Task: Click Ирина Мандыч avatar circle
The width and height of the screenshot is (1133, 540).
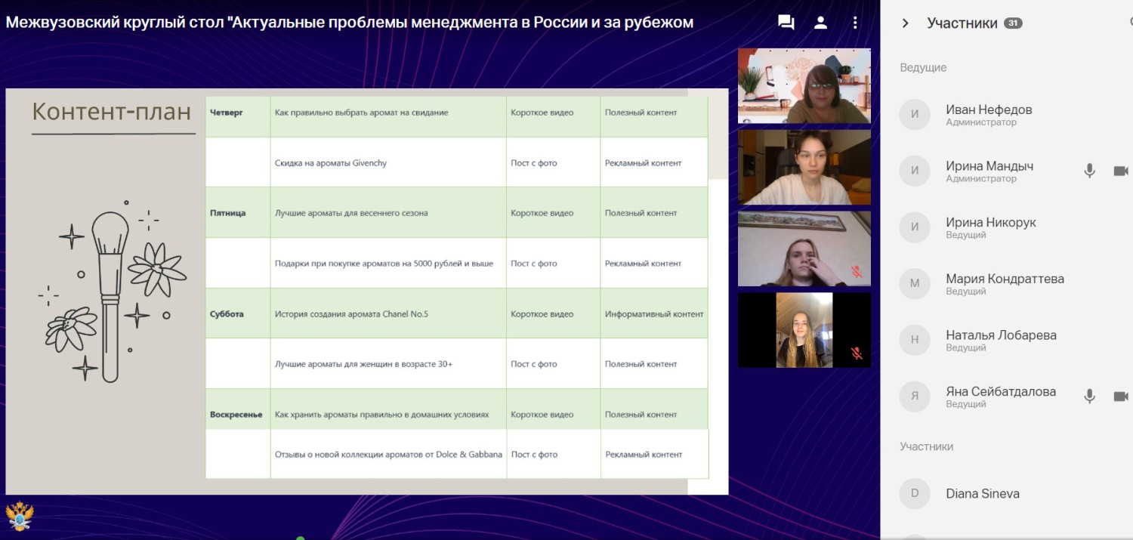Action: point(915,171)
